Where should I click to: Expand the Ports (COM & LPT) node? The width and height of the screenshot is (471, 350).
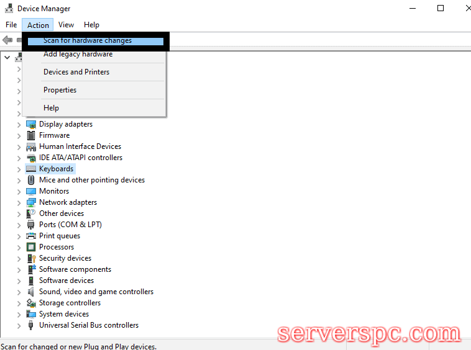(x=19, y=225)
